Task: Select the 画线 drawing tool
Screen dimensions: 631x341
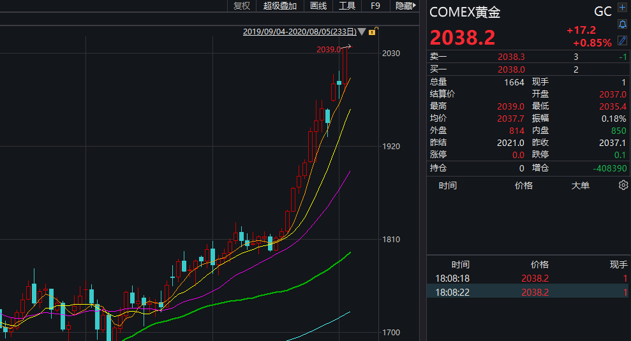Action: pos(318,6)
